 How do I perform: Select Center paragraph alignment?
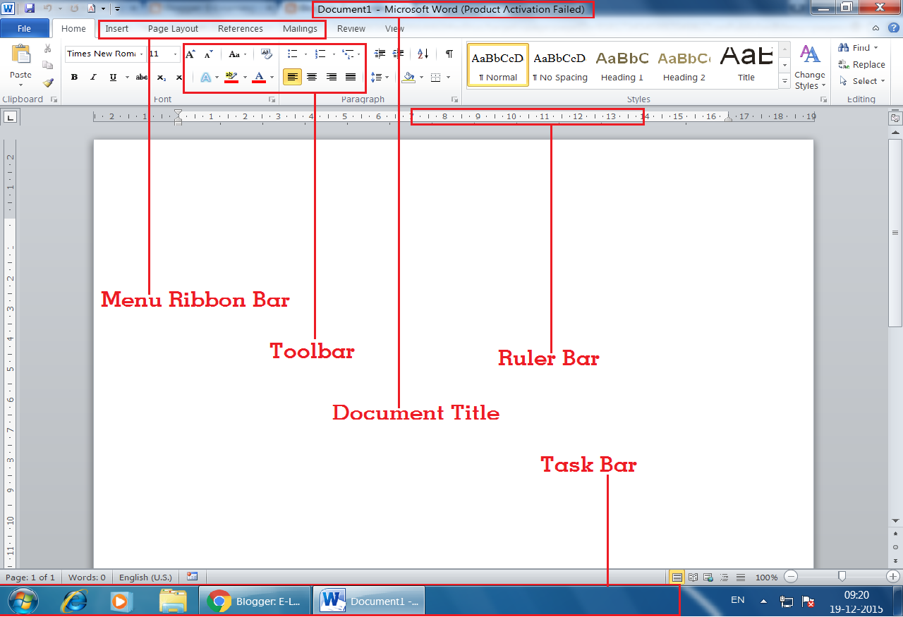312,77
